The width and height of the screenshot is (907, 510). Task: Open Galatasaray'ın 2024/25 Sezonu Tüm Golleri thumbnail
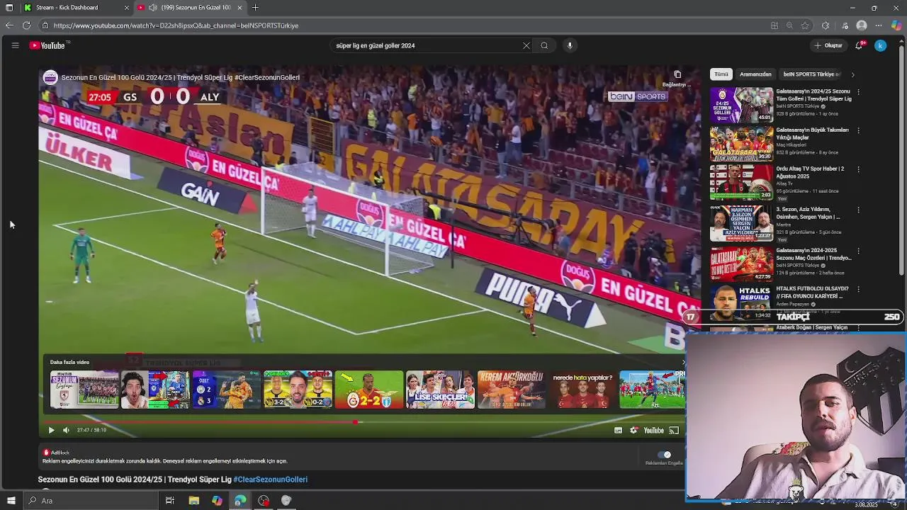pyautogui.click(x=742, y=105)
